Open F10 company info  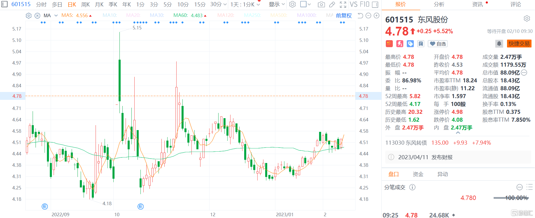365,4
